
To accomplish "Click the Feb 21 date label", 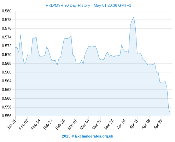I will [48, 124].
